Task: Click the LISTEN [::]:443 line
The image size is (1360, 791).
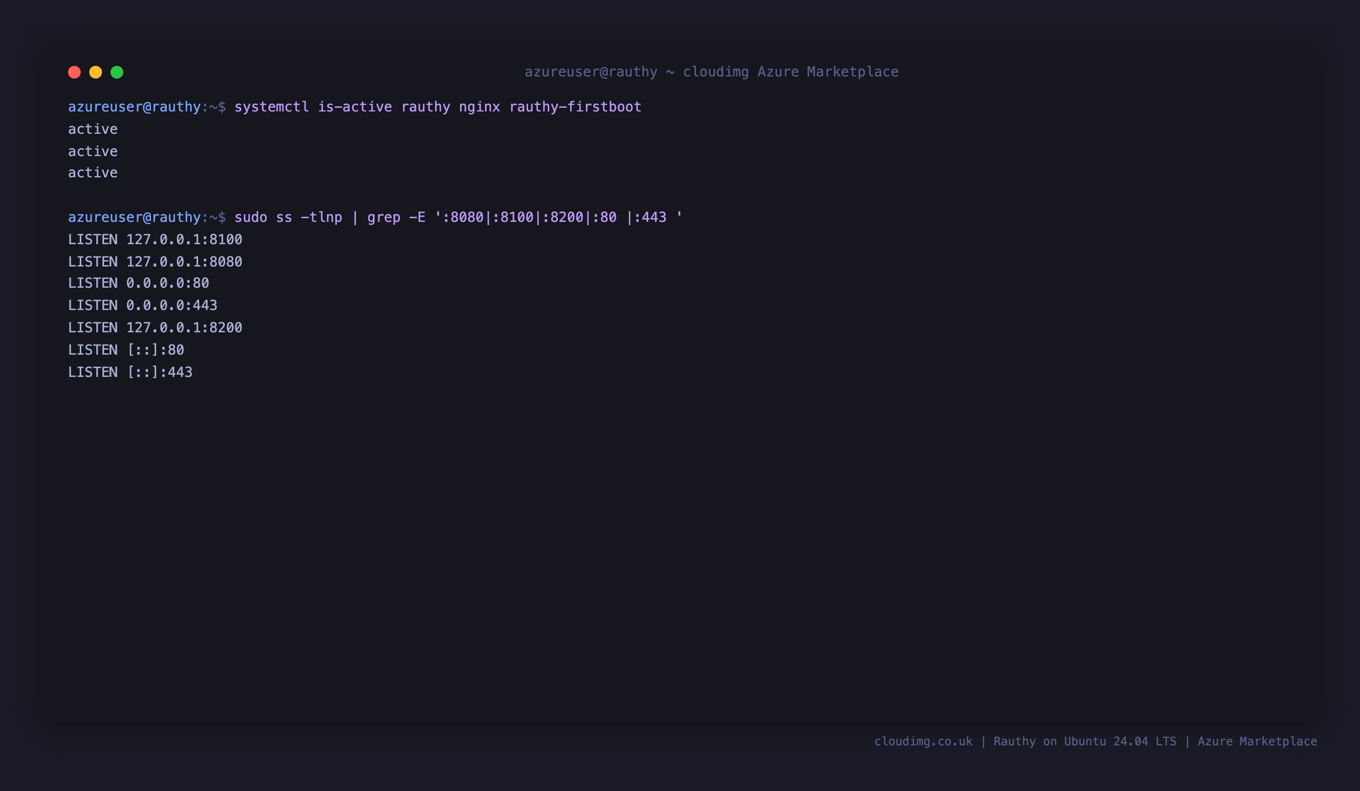Action: 130,372
